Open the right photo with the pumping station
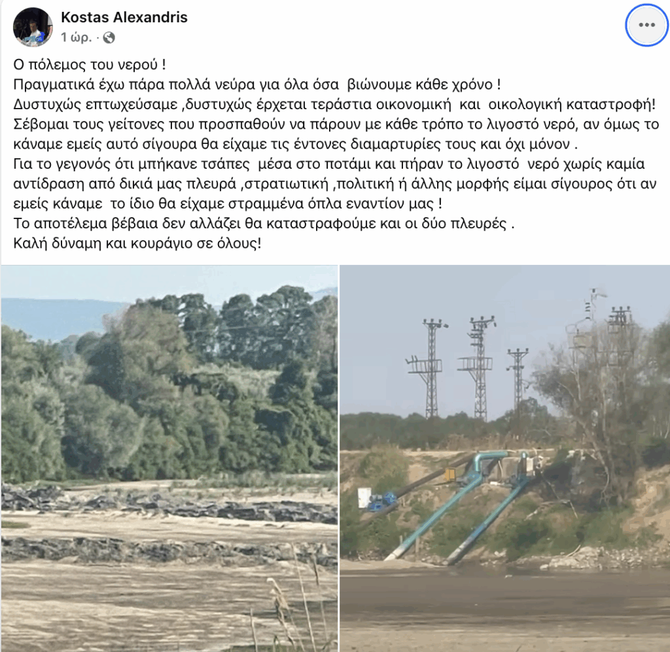Viewport: 670px width, 652px height. 504,458
